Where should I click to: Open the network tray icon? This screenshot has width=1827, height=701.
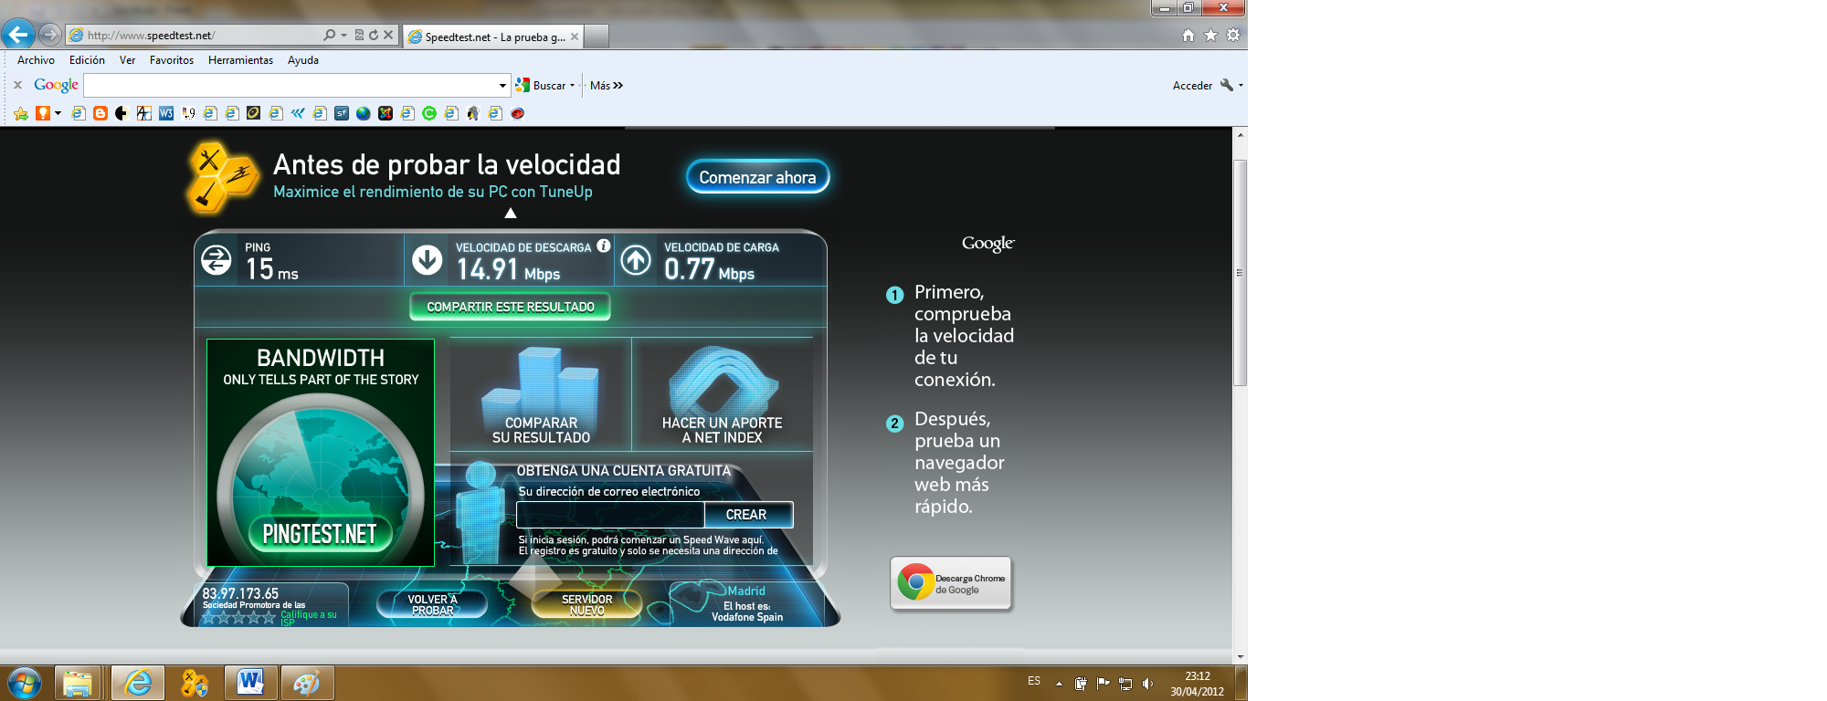click(x=1125, y=683)
